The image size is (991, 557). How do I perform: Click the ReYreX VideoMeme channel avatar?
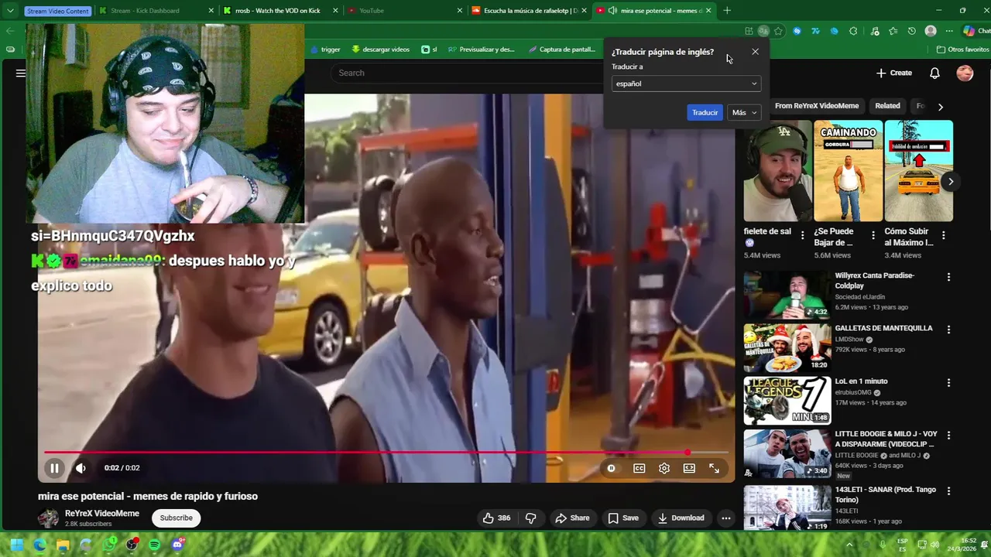pyautogui.click(x=49, y=518)
